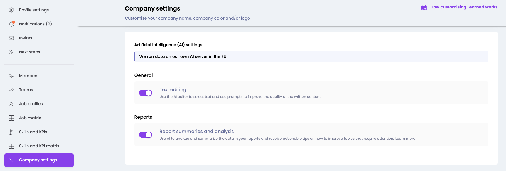This screenshot has width=506, height=171.
Task: Open the Learn more link
Action: [x=405, y=139]
